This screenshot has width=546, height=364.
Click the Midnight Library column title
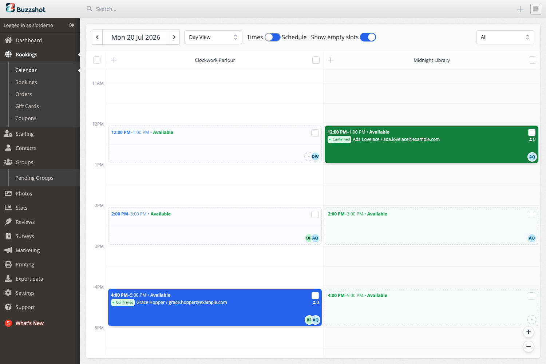[432, 60]
